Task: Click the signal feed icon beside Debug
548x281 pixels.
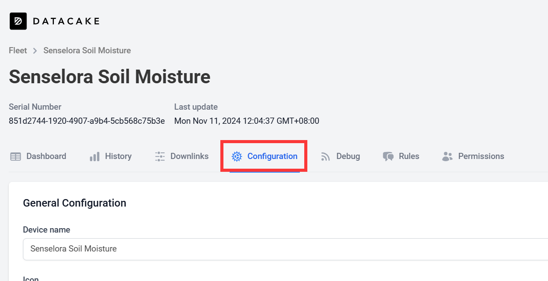Action: (x=326, y=156)
